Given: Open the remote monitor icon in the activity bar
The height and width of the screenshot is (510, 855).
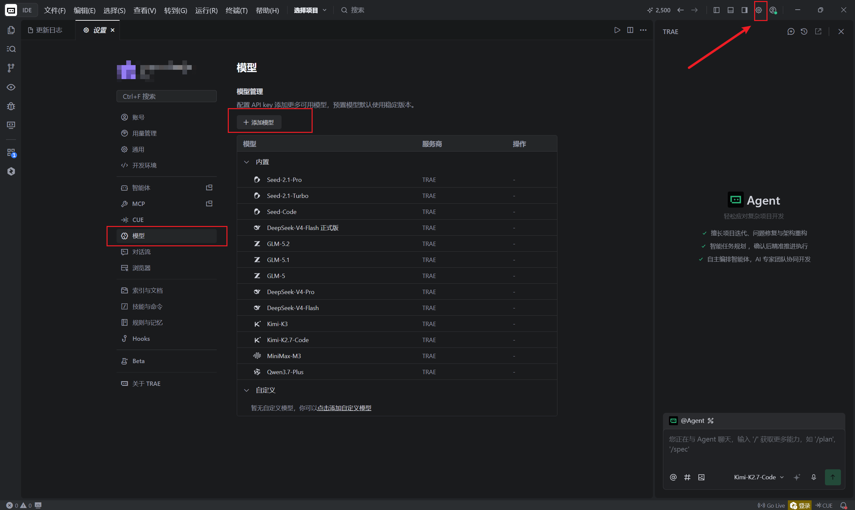Looking at the screenshot, I should pyautogui.click(x=11, y=125).
